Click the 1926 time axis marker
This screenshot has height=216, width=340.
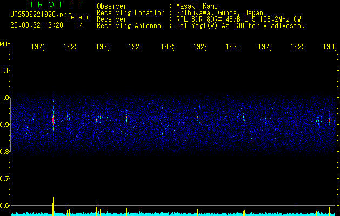pyautogui.click(x=199, y=46)
